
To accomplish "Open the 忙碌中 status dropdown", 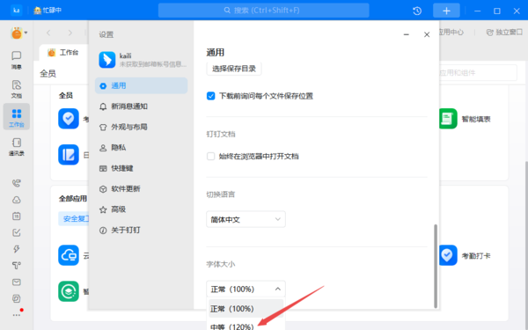I will 48,11.
